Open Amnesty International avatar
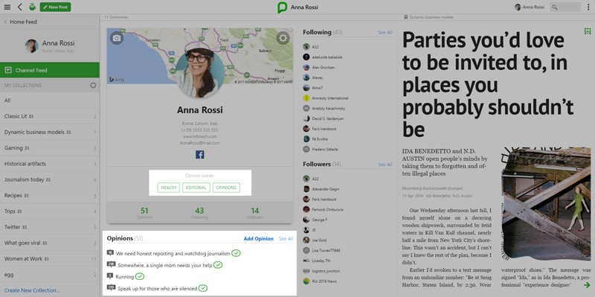Image resolution: width=595 pixels, height=297 pixels. tap(306, 98)
